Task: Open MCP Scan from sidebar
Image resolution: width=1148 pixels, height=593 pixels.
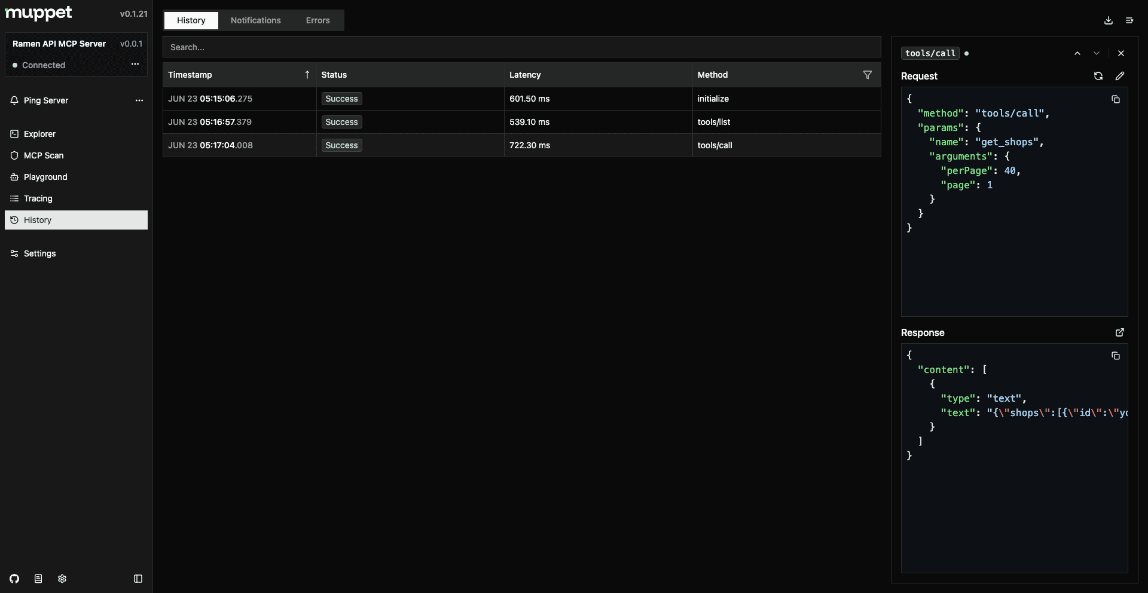Action: click(43, 155)
